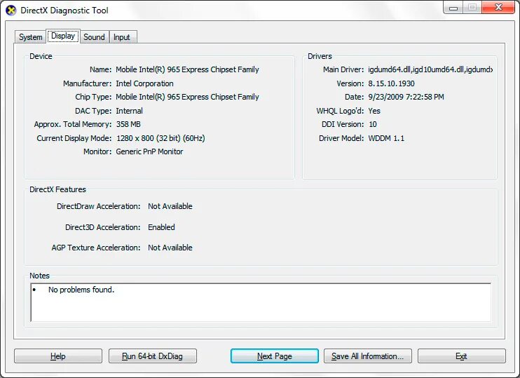Viewport: 520px width, 378px height.
Task: Click the 'Chip Type:' label
Action: [93, 97]
